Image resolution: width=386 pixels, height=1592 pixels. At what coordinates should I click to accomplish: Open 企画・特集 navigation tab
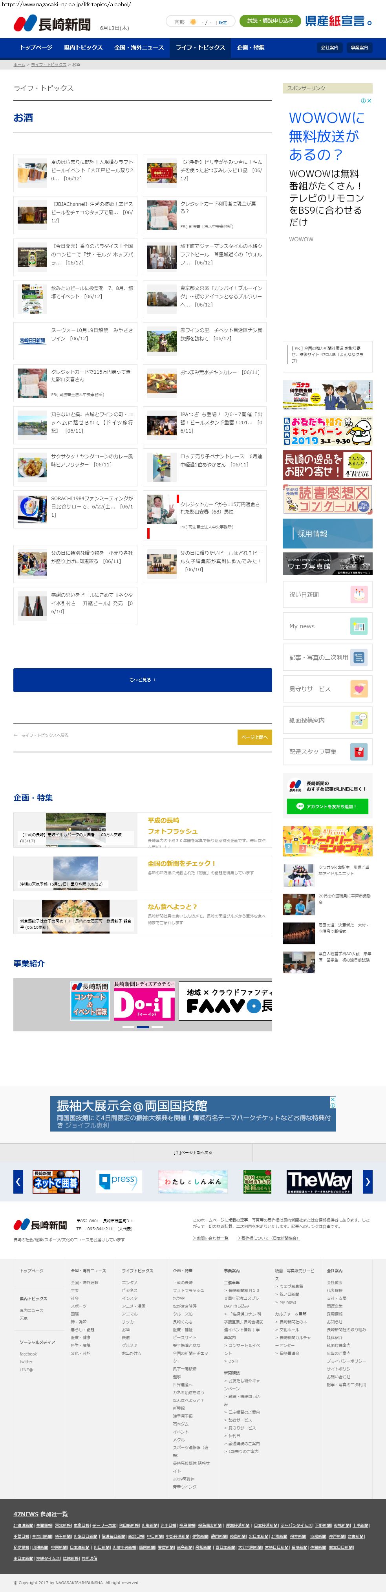click(x=251, y=48)
